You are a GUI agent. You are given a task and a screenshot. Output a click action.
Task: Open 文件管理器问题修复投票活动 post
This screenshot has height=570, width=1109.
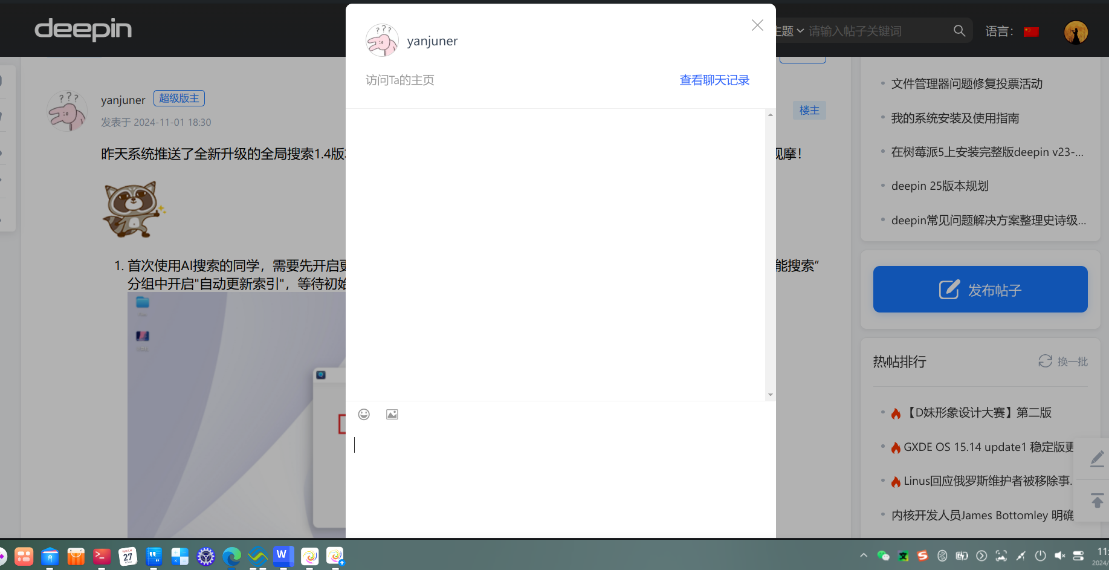click(967, 84)
